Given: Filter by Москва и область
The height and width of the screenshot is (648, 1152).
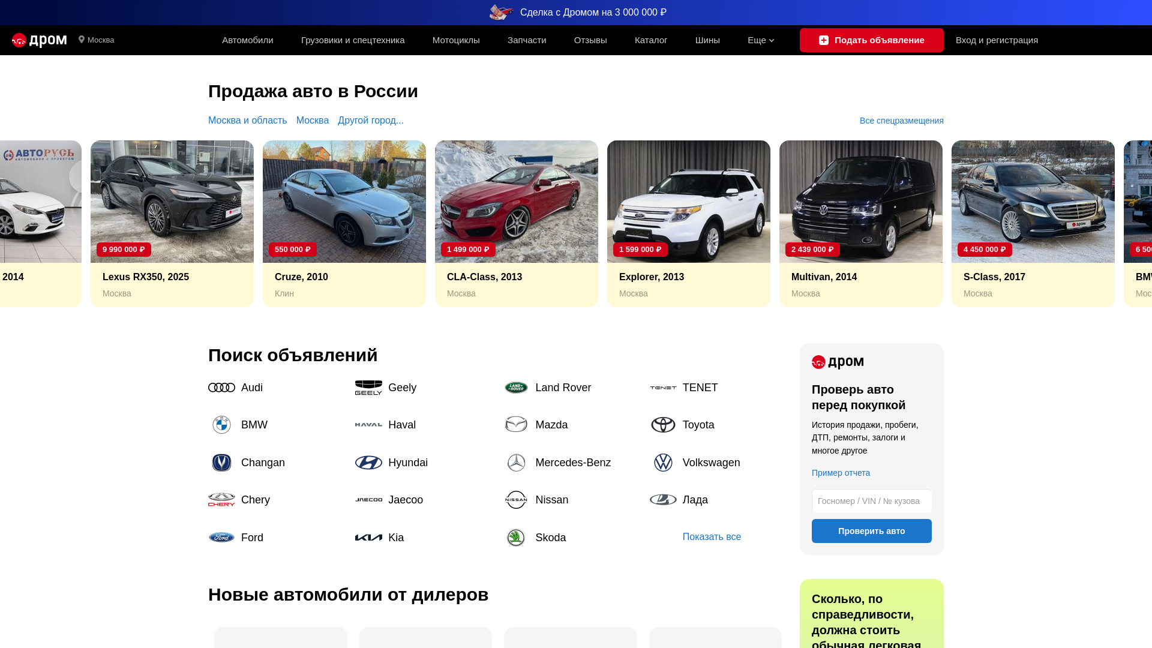Looking at the screenshot, I should [248, 121].
